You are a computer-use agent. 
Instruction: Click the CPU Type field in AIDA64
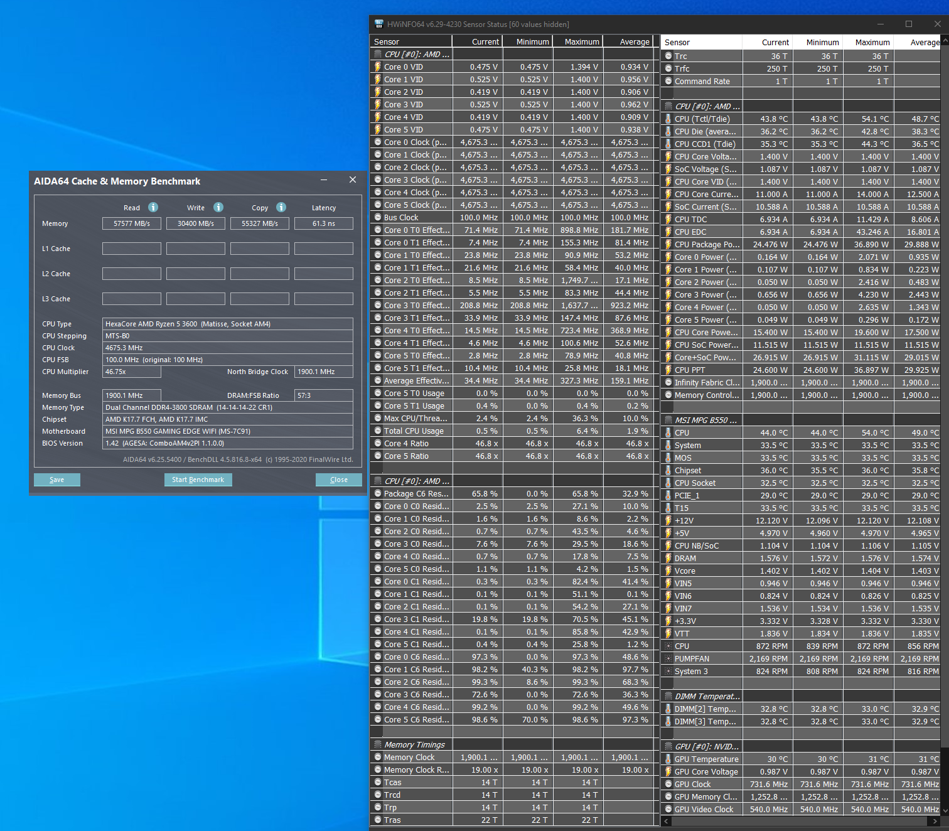[228, 324]
